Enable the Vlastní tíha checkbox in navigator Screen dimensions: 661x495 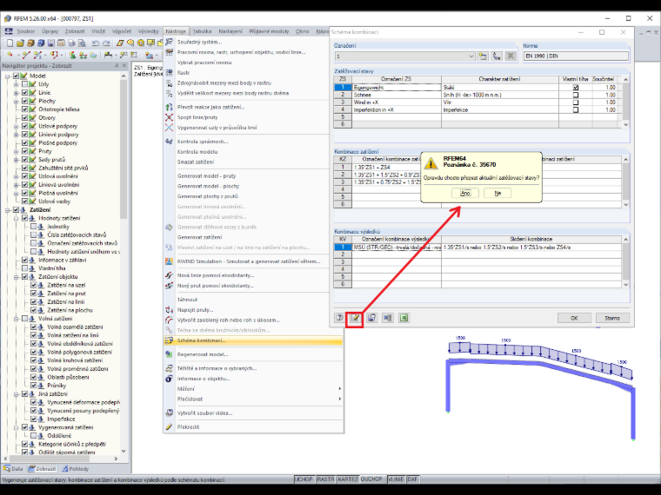pyautogui.click(x=25, y=268)
